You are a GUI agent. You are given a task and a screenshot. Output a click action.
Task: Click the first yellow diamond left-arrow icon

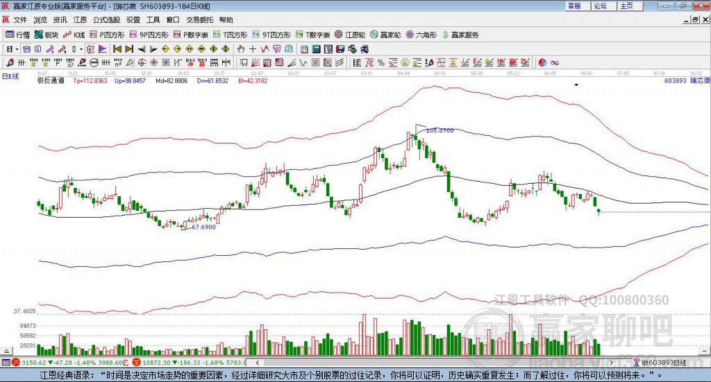(165, 49)
